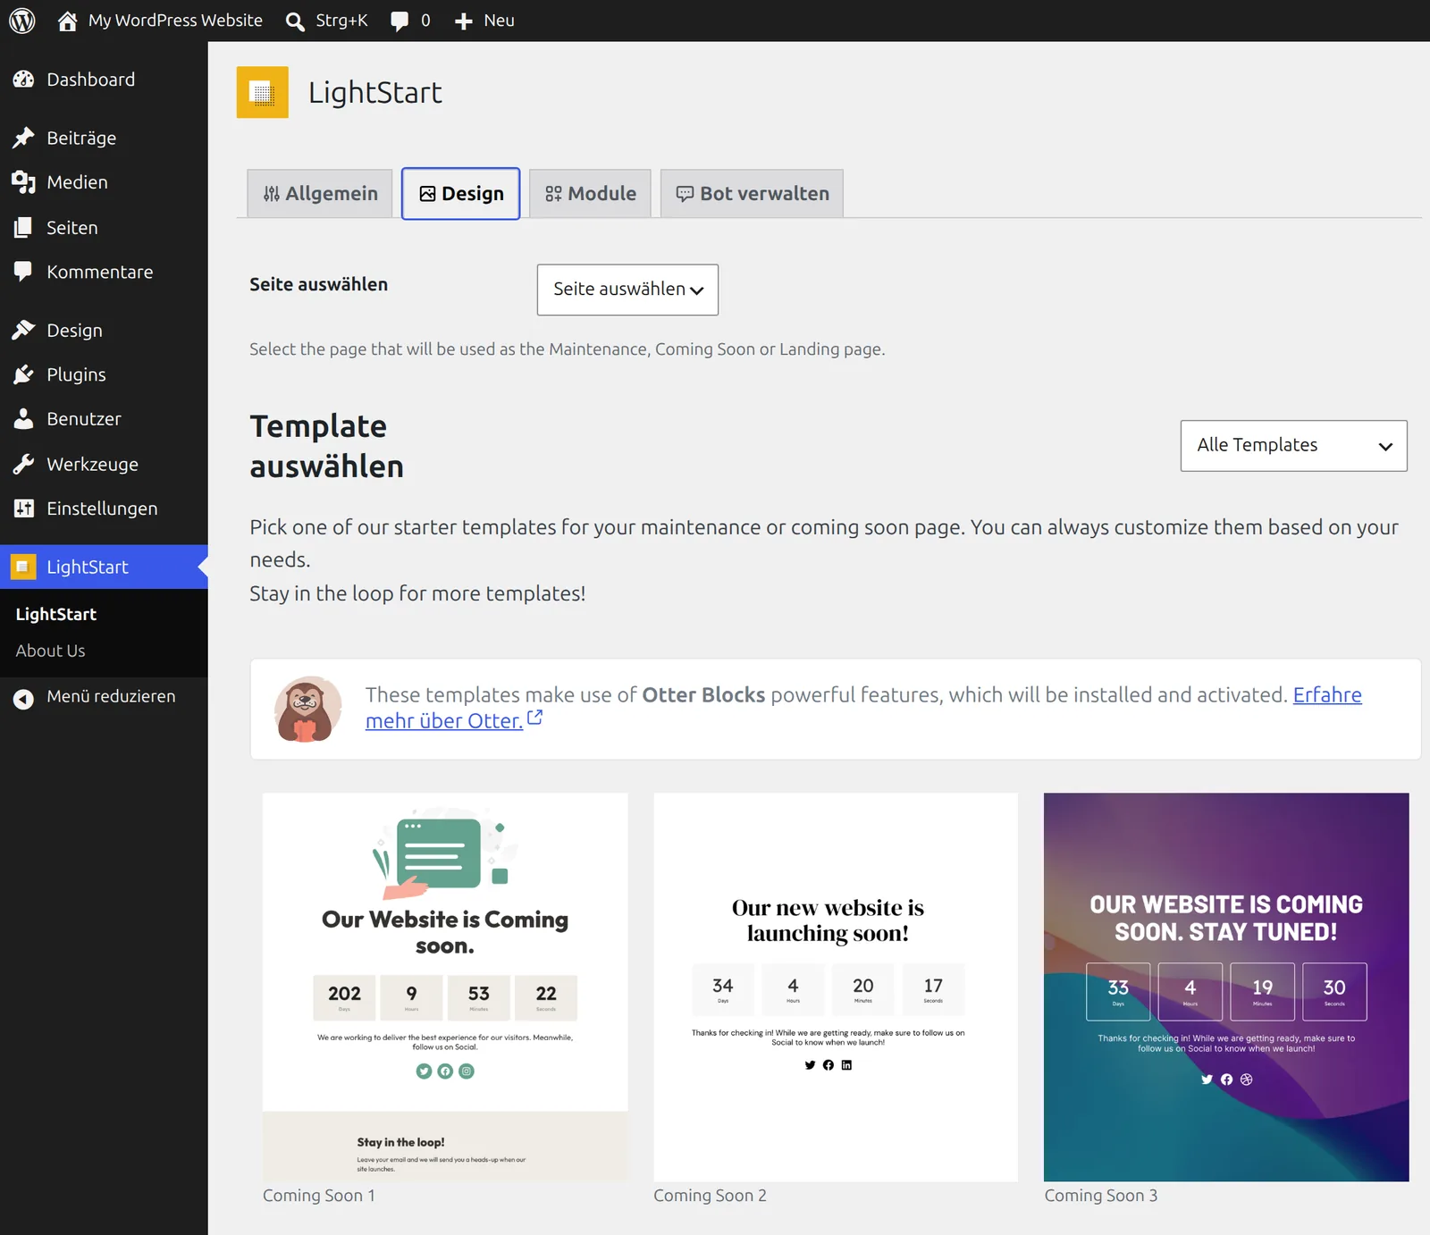
Task: Click the WordPress logo icon
Action: [22, 21]
